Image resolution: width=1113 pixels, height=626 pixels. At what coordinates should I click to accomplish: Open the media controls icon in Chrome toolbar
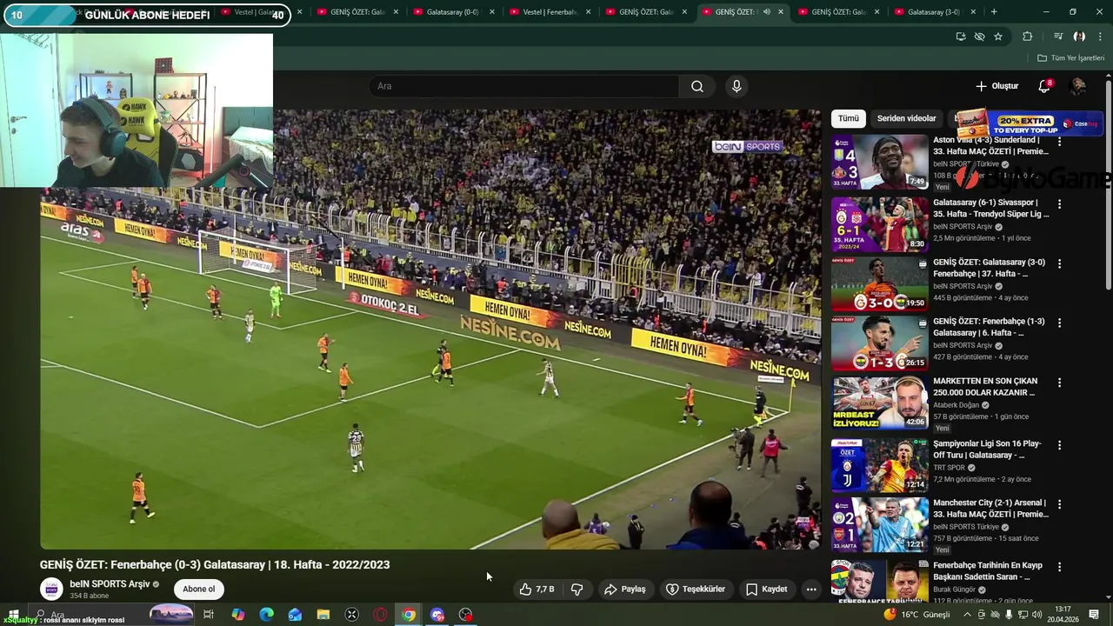coord(1058,37)
